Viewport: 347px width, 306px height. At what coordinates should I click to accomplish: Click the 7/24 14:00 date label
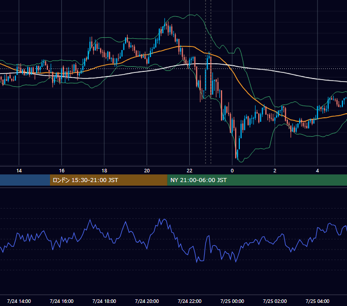[x=19, y=301]
